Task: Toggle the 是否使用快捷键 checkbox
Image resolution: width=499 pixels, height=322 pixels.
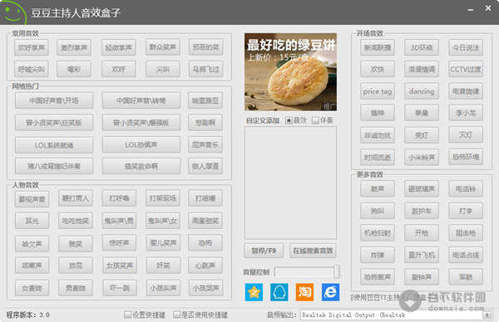Action: [x=176, y=315]
